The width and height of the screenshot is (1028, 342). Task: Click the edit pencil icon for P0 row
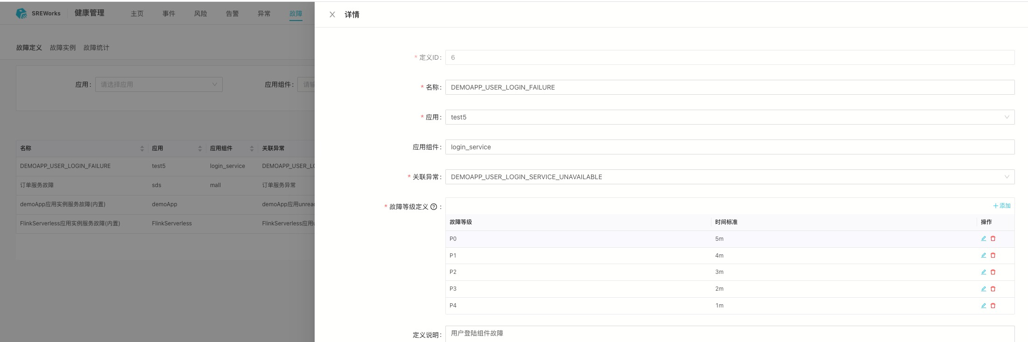tap(983, 238)
